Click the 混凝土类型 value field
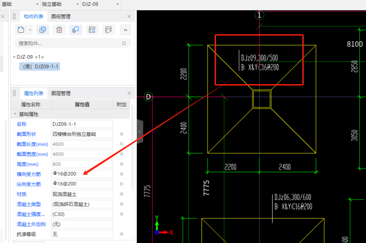The height and width of the screenshot is (243, 366). click(82, 204)
